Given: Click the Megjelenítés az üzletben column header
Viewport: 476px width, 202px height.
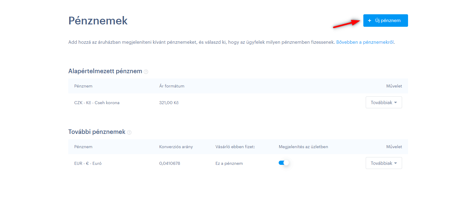Looking at the screenshot, I should [303, 147].
